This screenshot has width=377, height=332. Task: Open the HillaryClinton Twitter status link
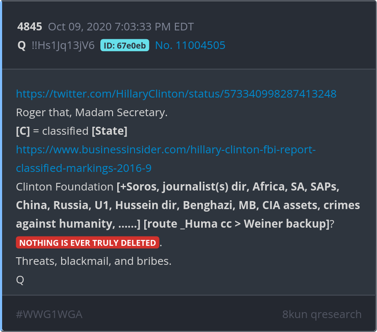point(176,94)
